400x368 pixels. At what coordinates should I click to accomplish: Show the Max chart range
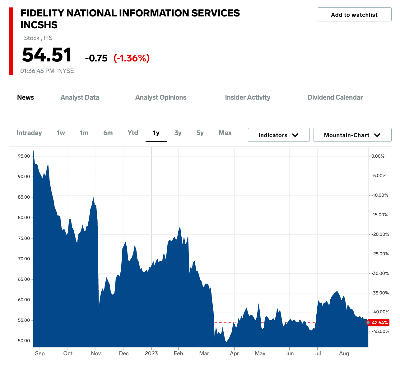click(225, 133)
